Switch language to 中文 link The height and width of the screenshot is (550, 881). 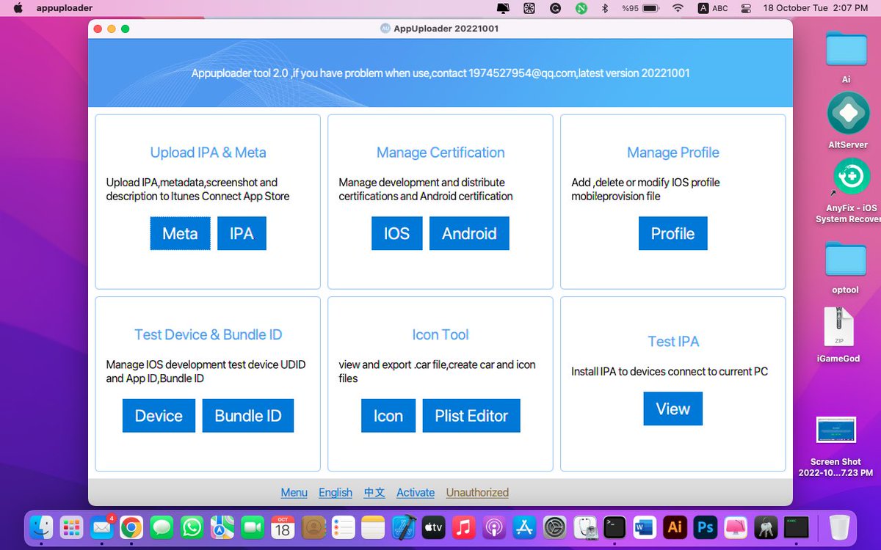[x=374, y=493]
